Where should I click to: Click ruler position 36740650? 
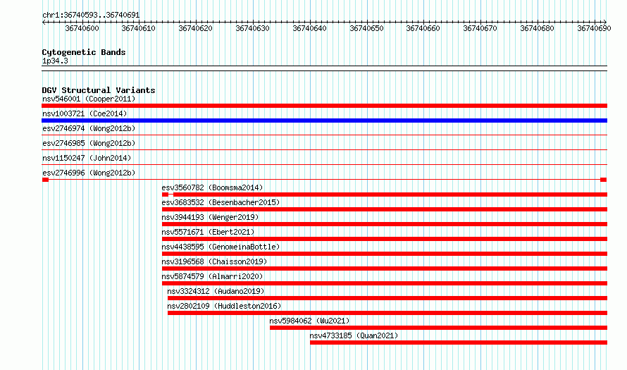pos(366,28)
